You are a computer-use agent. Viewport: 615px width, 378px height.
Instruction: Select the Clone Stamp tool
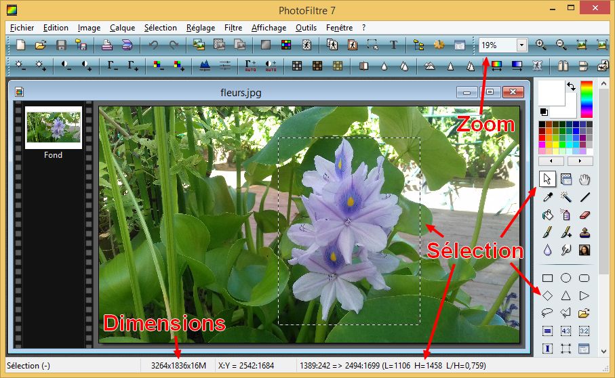tap(584, 232)
